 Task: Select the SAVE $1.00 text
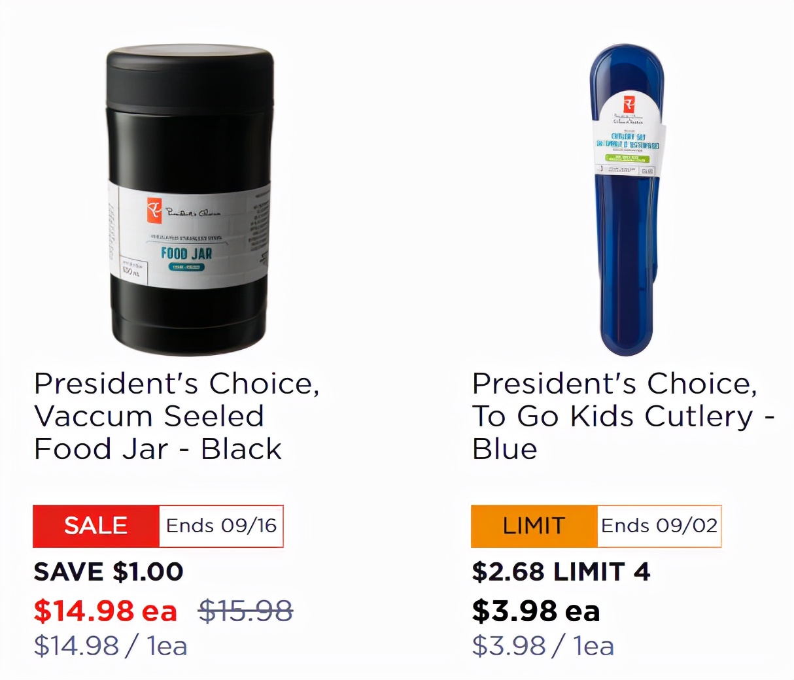[109, 572]
